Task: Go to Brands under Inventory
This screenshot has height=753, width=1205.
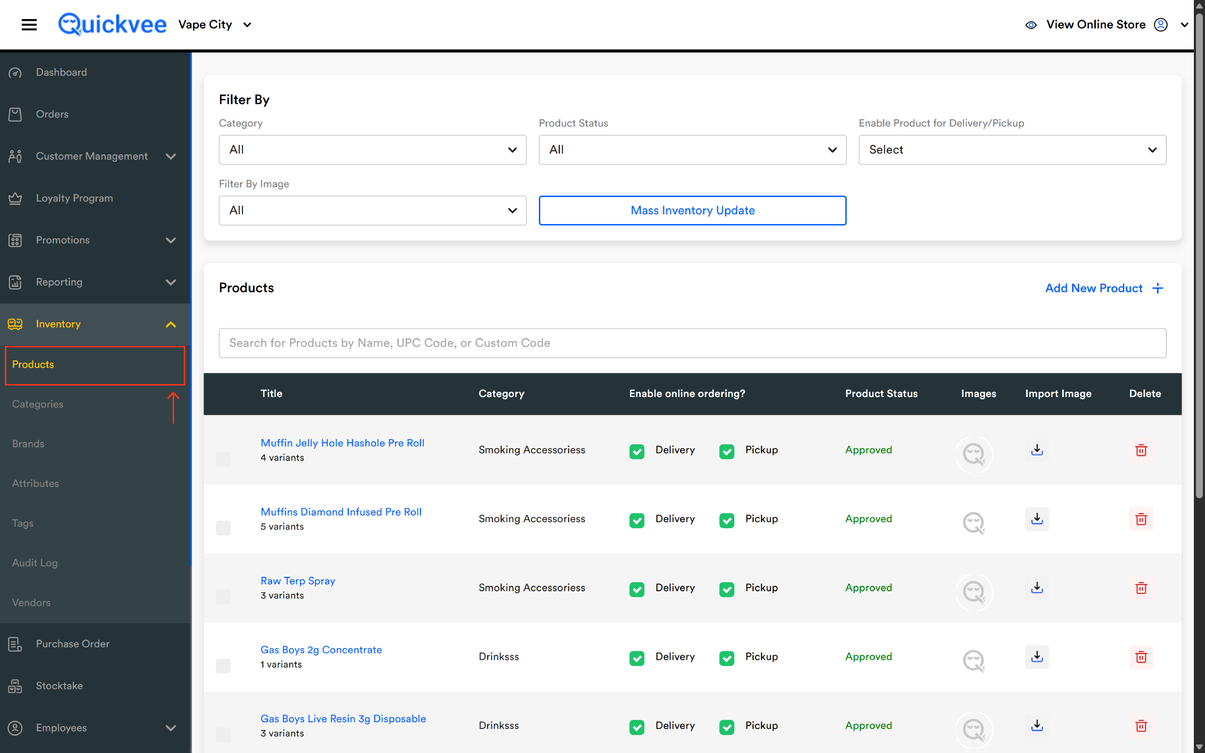Action: [x=28, y=444]
